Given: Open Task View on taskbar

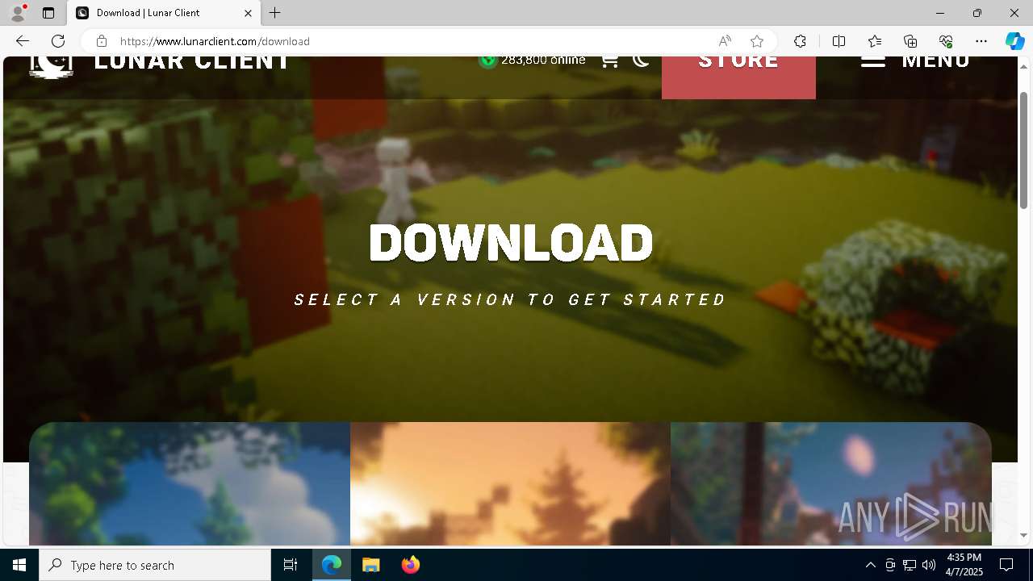Looking at the screenshot, I should 291,565.
